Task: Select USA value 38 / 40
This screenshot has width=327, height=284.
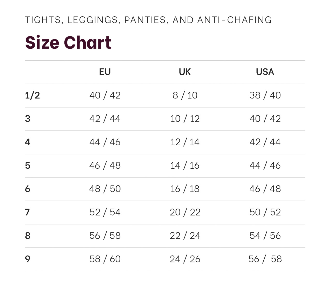Action: [x=265, y=95]
